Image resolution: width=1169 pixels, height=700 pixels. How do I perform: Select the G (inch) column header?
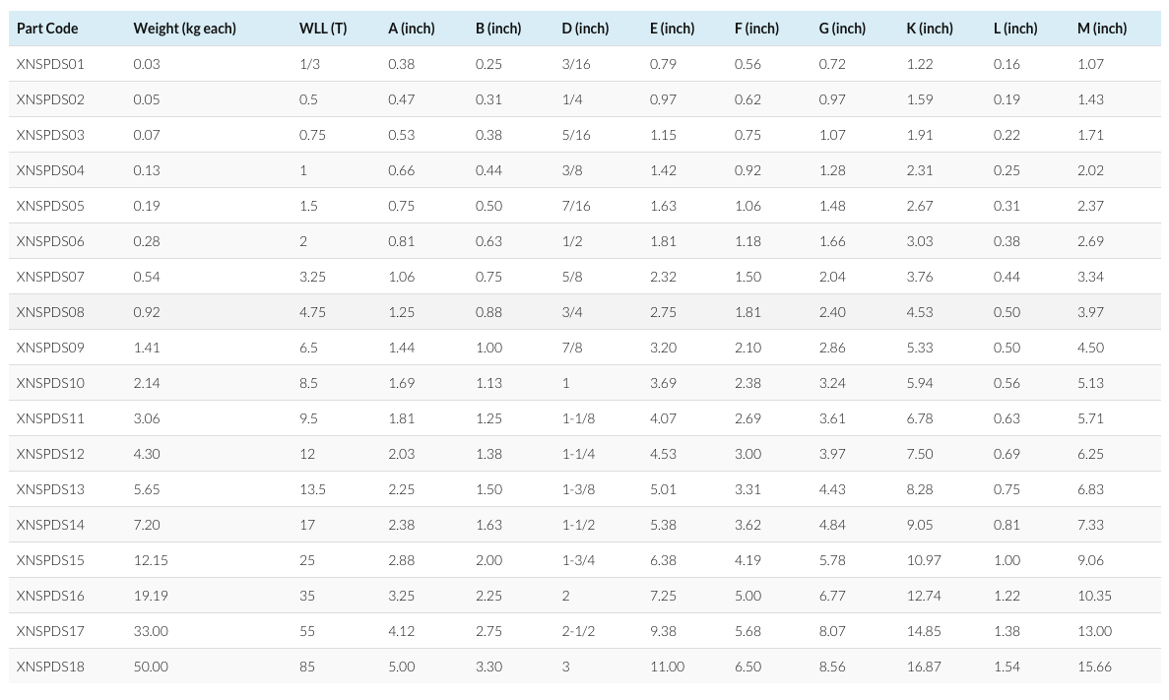pyautogui.click(x=842, y=29)
